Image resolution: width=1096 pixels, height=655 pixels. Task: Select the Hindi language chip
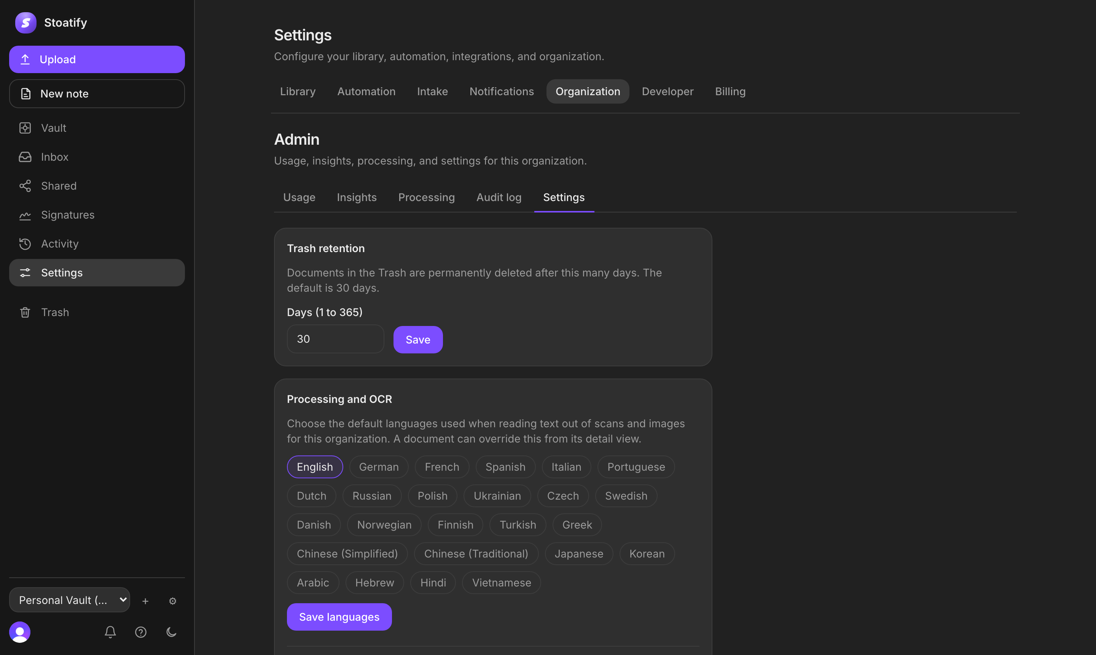pyautogui.click(x=433, y=583)
